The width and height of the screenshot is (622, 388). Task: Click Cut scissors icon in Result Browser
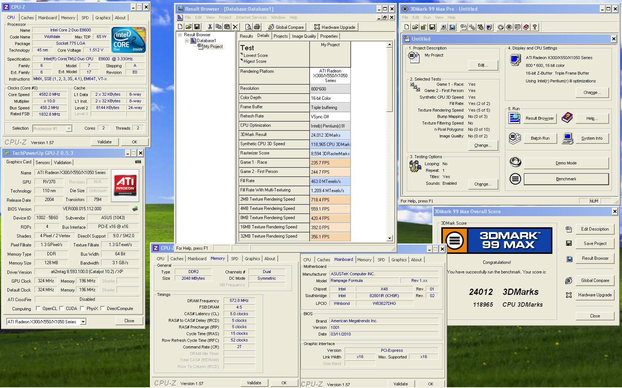pos(210,27)
